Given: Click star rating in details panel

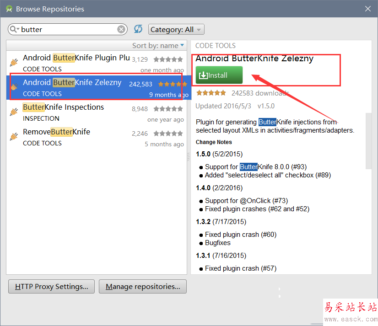Looking at the screenshot, I should [211, 93].
